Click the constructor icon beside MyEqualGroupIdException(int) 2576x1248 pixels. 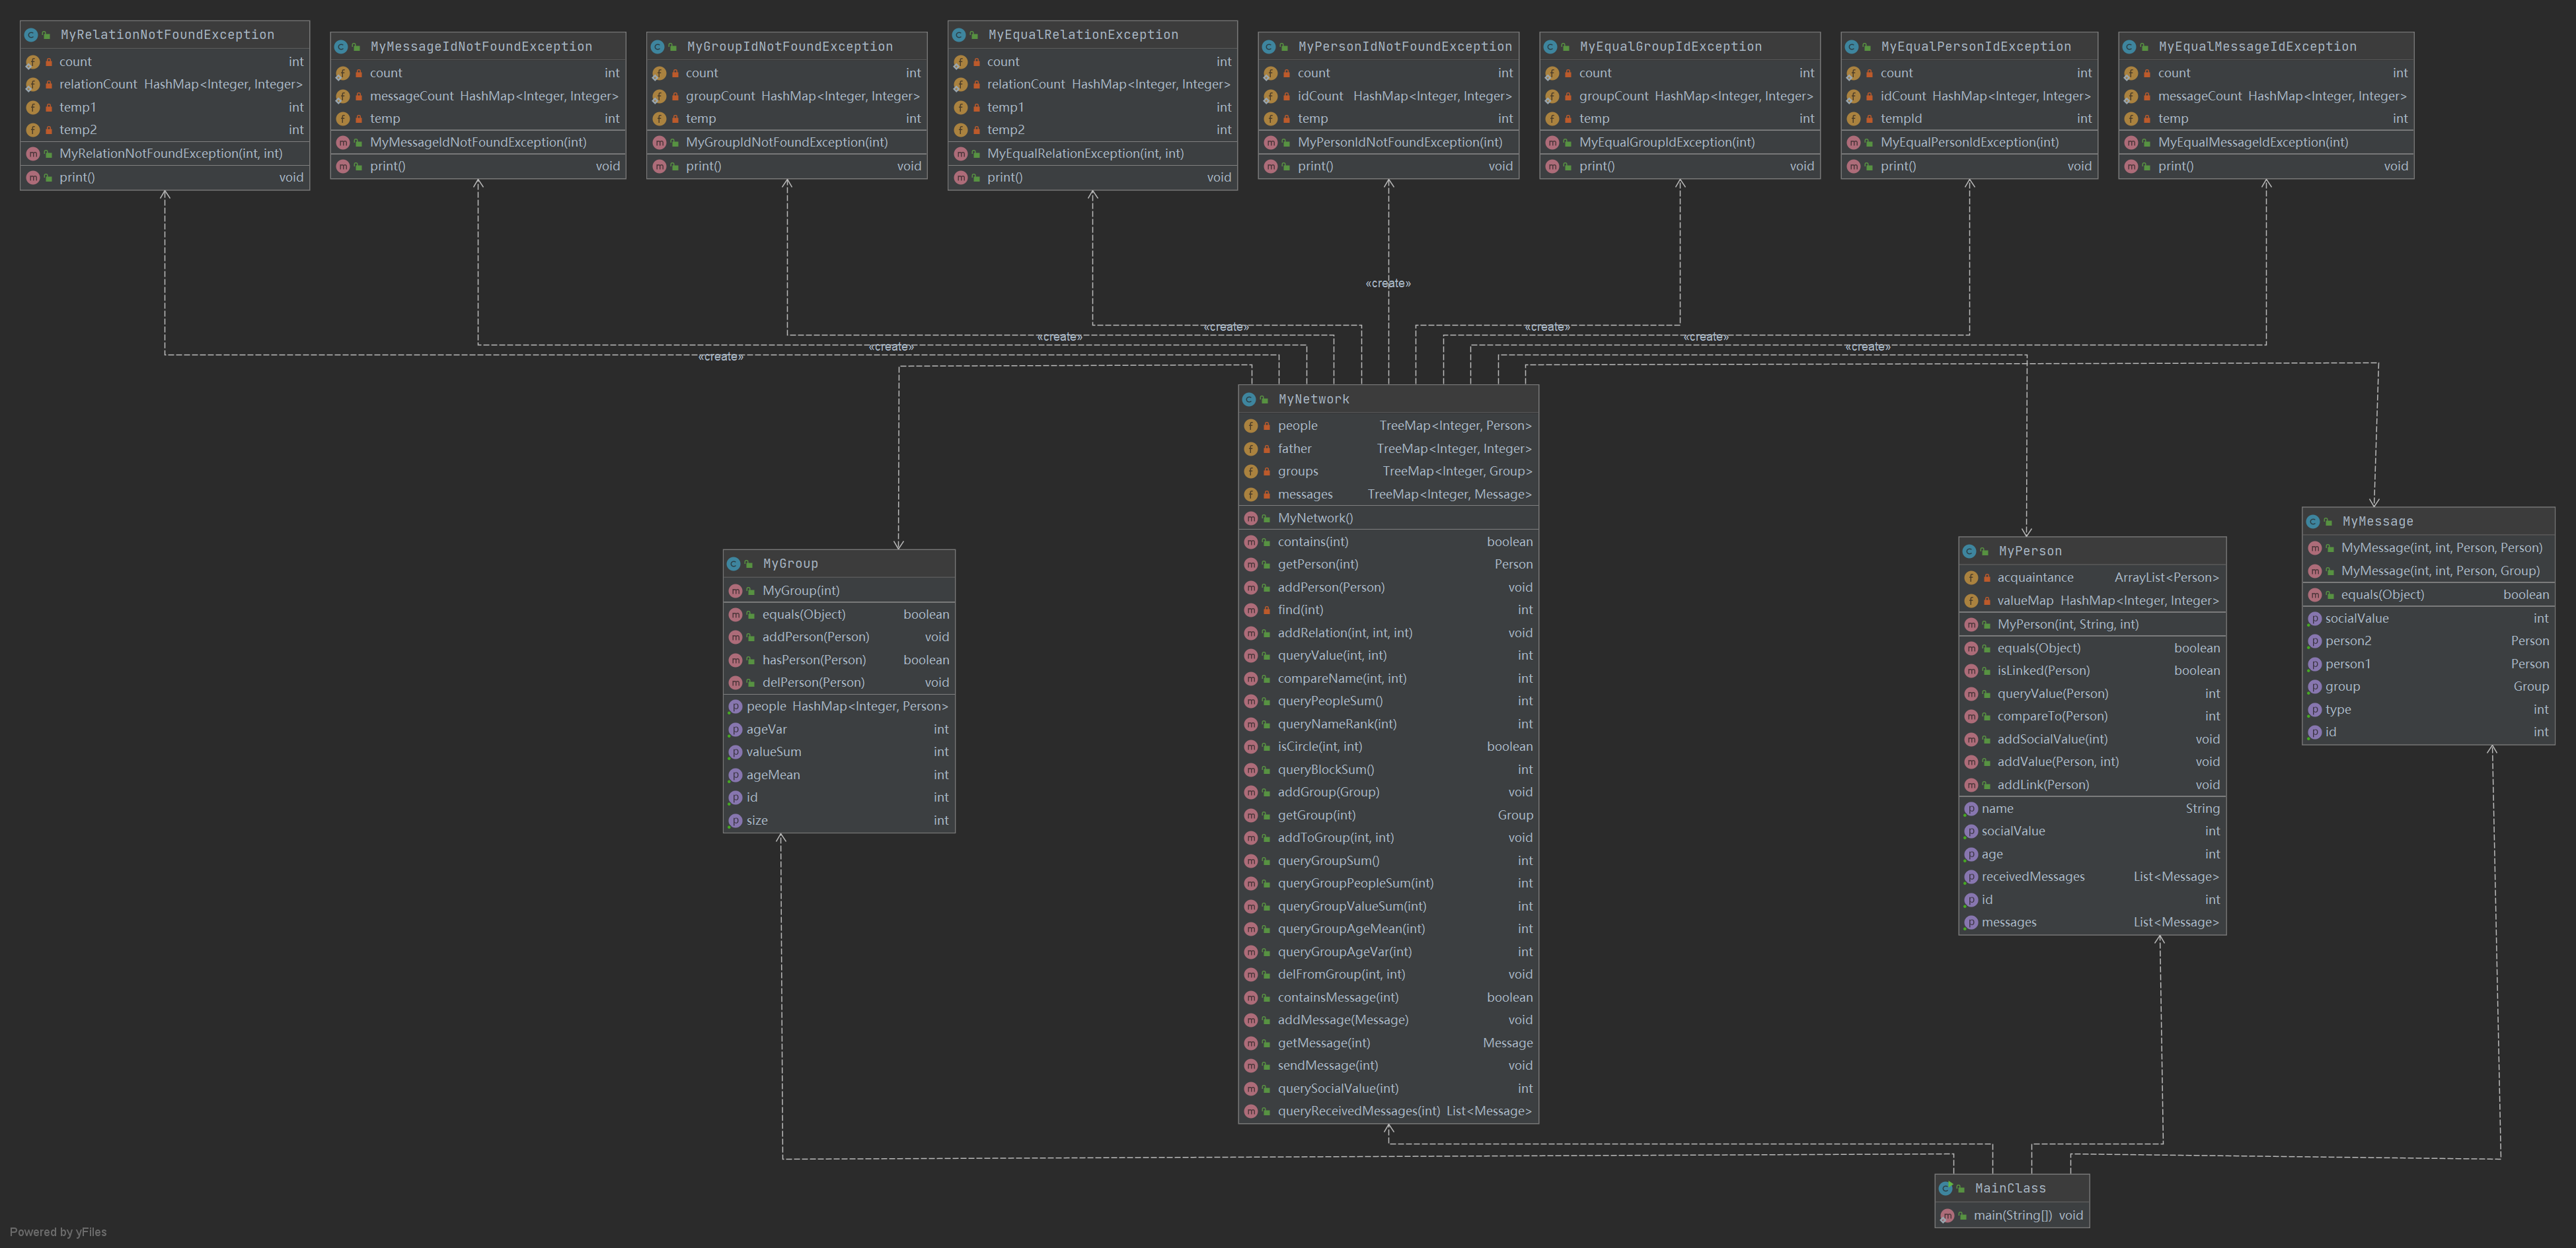(x=1552, y=143)
